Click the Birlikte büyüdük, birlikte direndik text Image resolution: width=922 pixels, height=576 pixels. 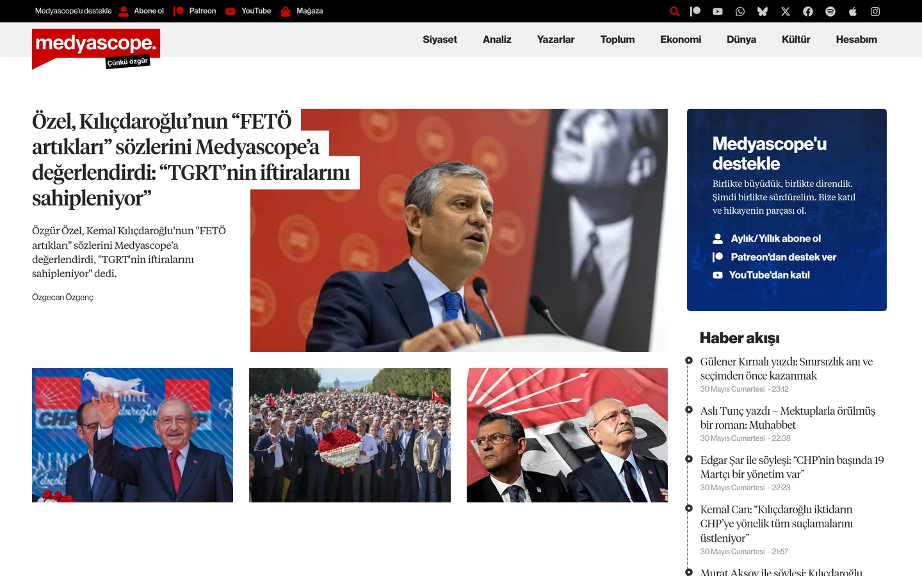click(784, 197)
